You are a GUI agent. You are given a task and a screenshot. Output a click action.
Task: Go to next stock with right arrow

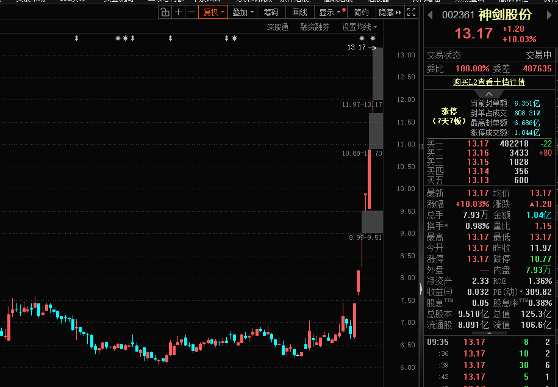(x=549, y=14)
